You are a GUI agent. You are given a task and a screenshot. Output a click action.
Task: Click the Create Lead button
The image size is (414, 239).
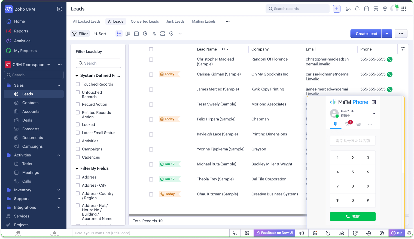pos(366,34)
